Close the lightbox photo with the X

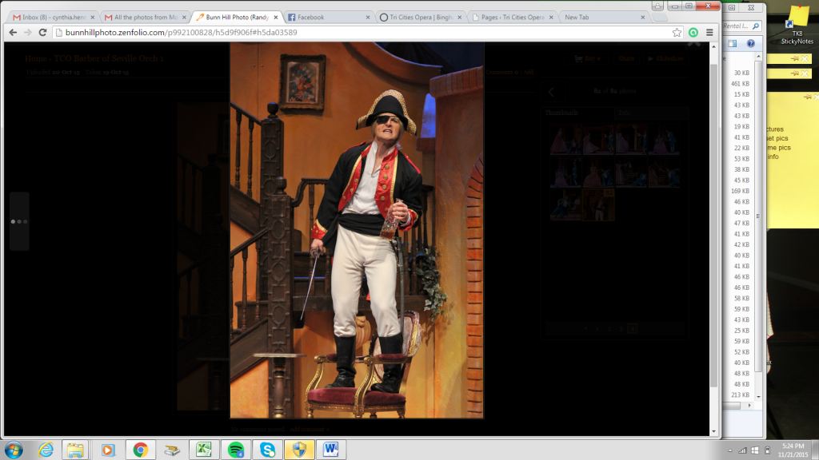click(694, 44)
